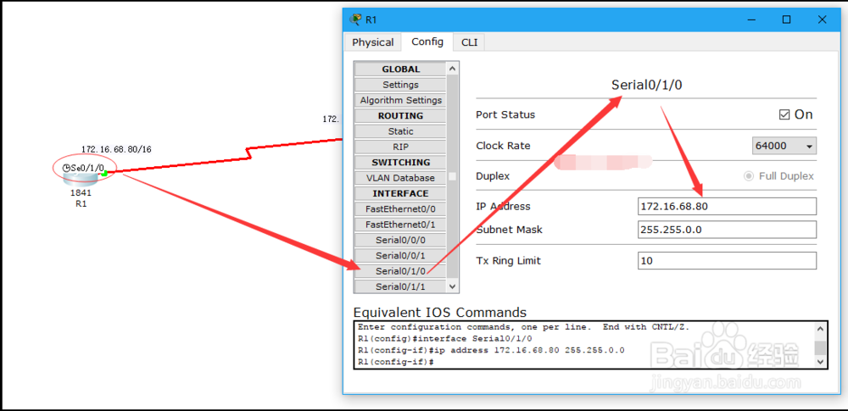Switch to the Physical tab

(372, 42)
